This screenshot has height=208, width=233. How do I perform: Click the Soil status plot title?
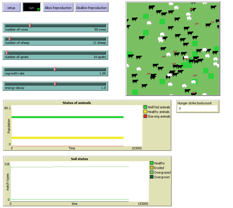[79, 159]
